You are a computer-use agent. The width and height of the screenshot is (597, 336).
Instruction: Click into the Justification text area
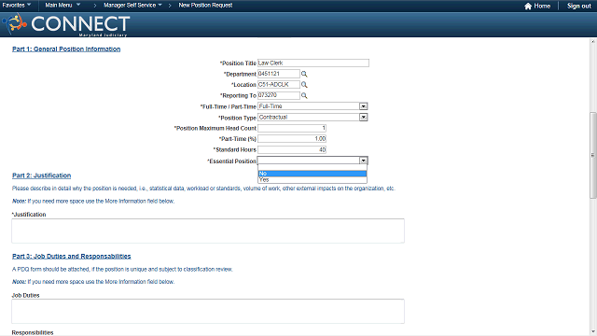208,231
